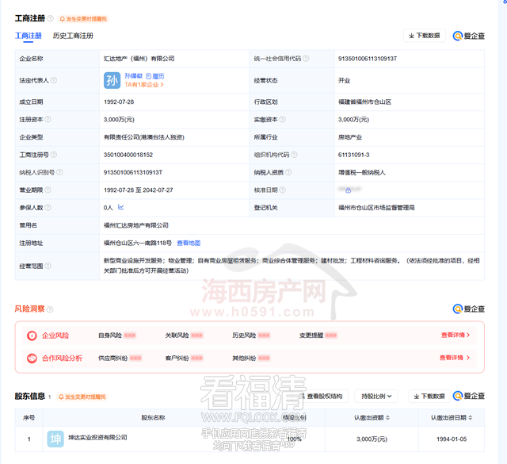Open help icon beside 经营范围
This screenshot has height=464, width=507.
48,266
